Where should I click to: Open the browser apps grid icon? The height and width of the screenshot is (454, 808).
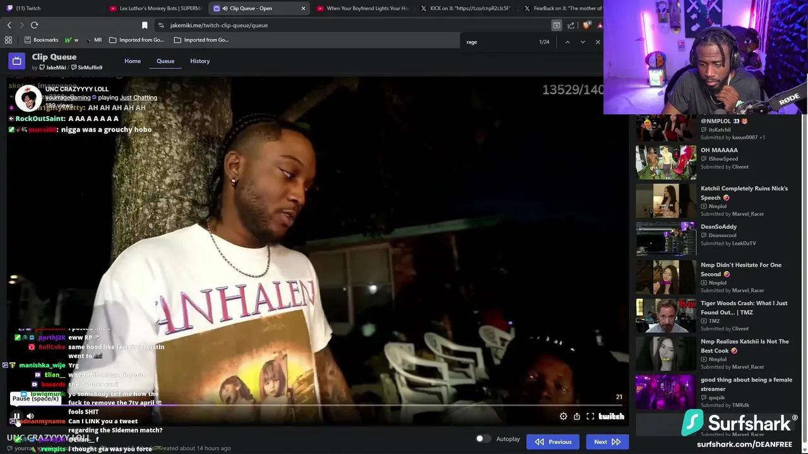pyautogui.click(x=8, y=40)
